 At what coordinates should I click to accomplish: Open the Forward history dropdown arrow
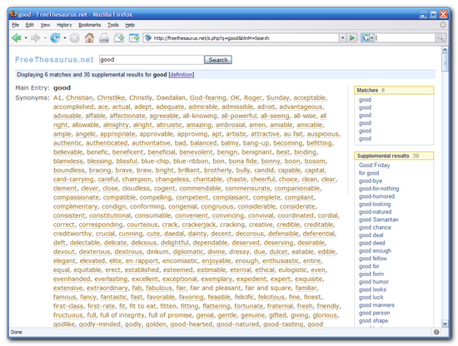coord(45,38)
